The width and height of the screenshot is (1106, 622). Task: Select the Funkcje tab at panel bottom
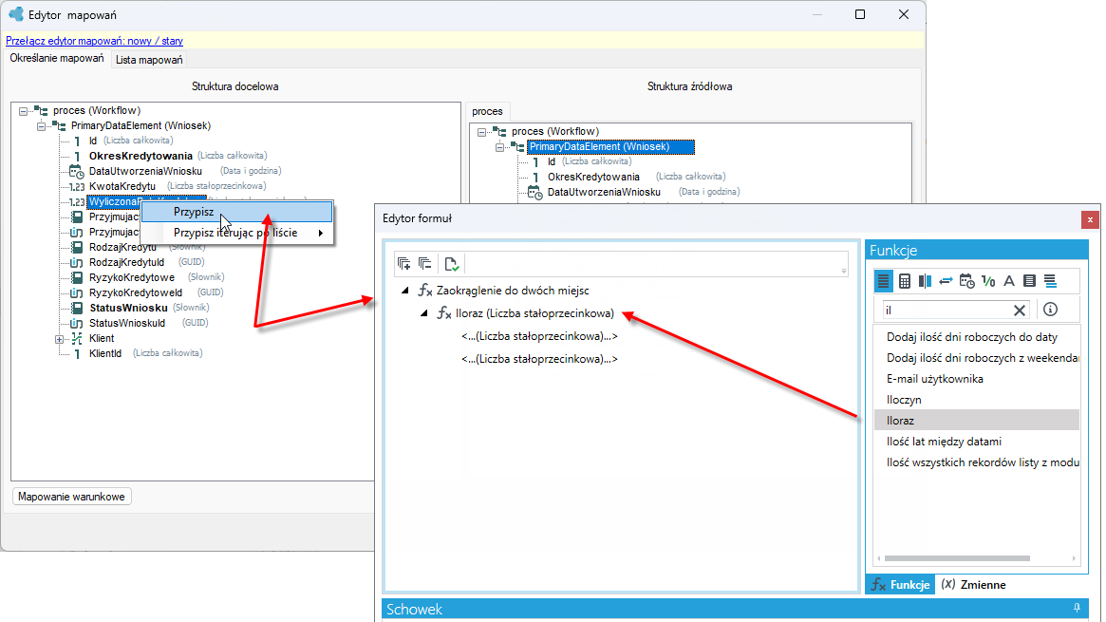[901, 585]
